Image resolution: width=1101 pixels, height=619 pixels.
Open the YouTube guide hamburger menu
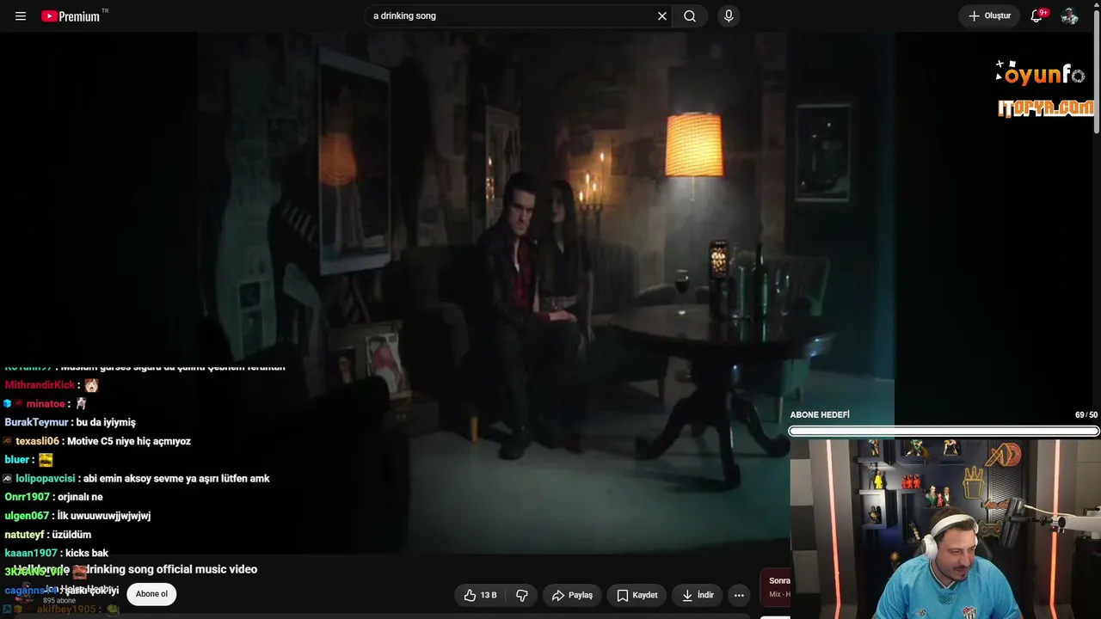[x=21, y=16]
